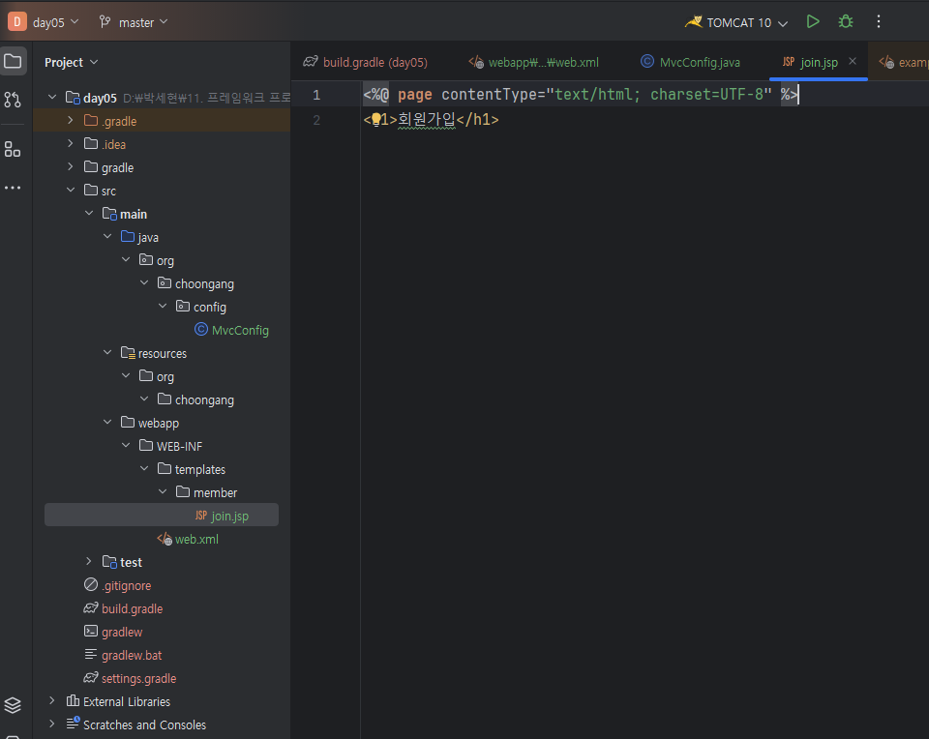Click line number 1 in gutter
929x739 pixels.
pyautogui.click(x=316, y=95)
